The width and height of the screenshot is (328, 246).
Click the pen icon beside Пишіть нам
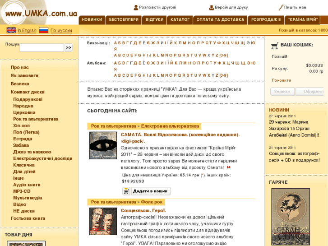point(281,8)
